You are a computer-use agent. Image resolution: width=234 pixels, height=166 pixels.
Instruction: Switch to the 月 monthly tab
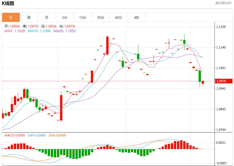click(x=47, y=18)
